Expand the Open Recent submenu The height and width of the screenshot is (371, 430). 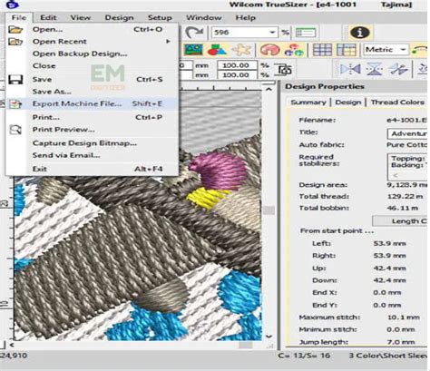[92, 42]
